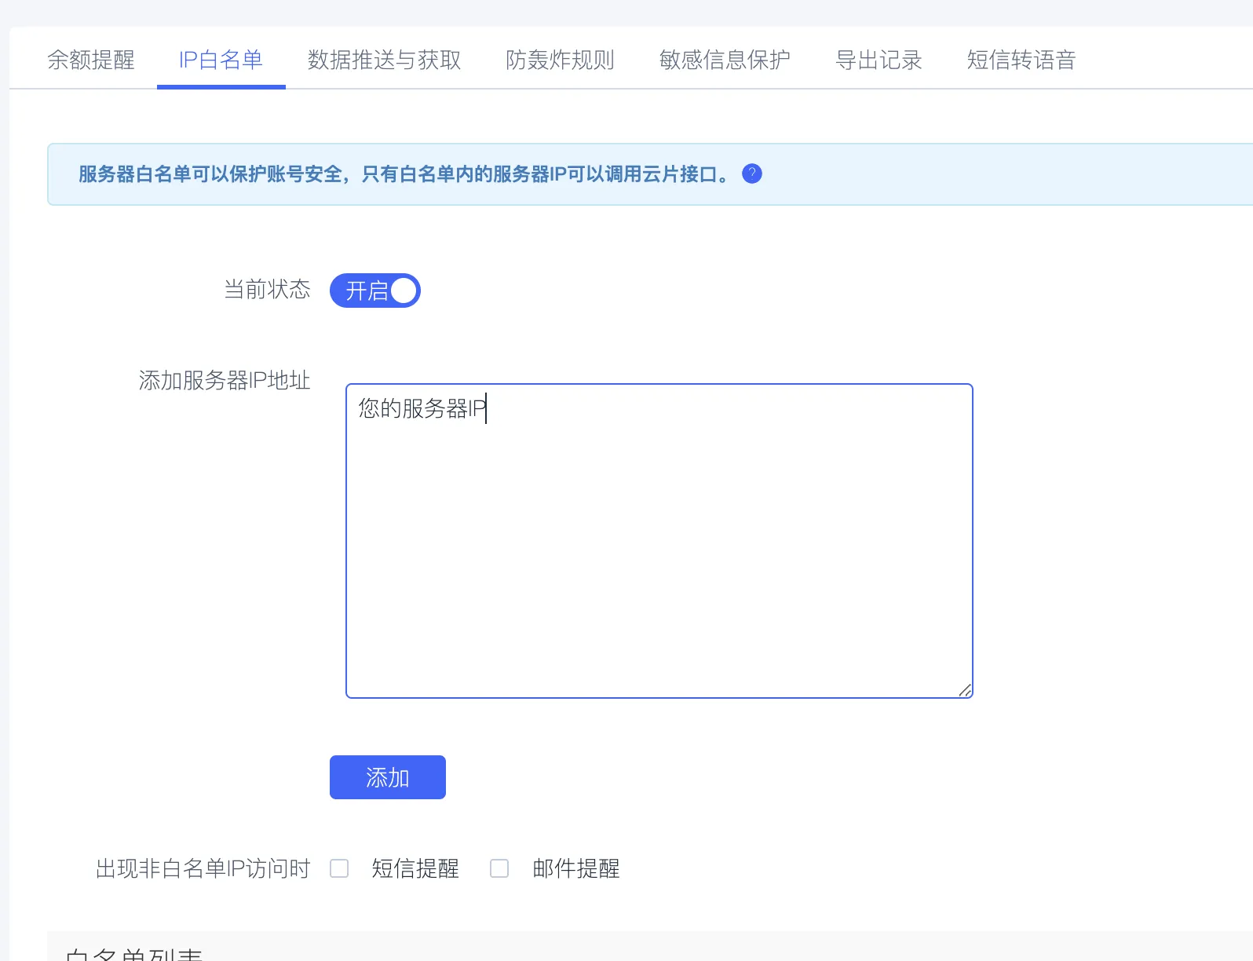Click the textarea resize handle corner
This screenshot has height=961, width=1253.
tap(965, 690)
